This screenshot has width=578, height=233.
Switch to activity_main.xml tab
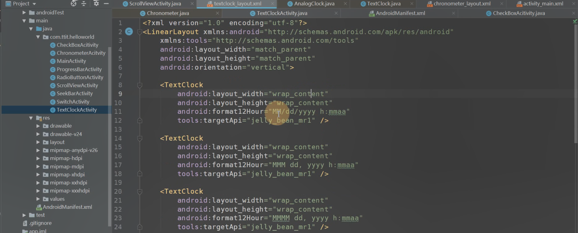[540, 4]
